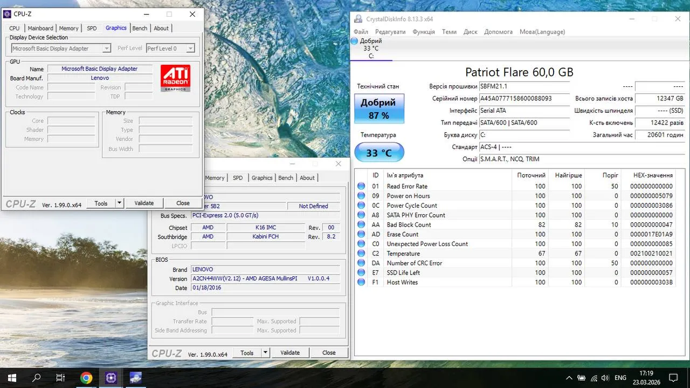Click the CPU-Z title bar icon
The image size is (690, 388).
7,14
